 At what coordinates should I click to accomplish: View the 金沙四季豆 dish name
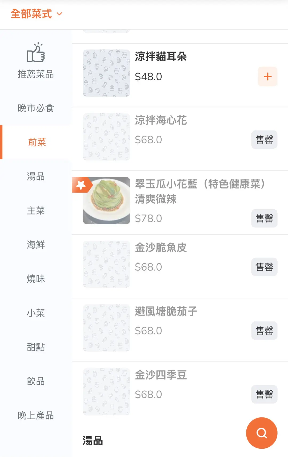(161, 375)
